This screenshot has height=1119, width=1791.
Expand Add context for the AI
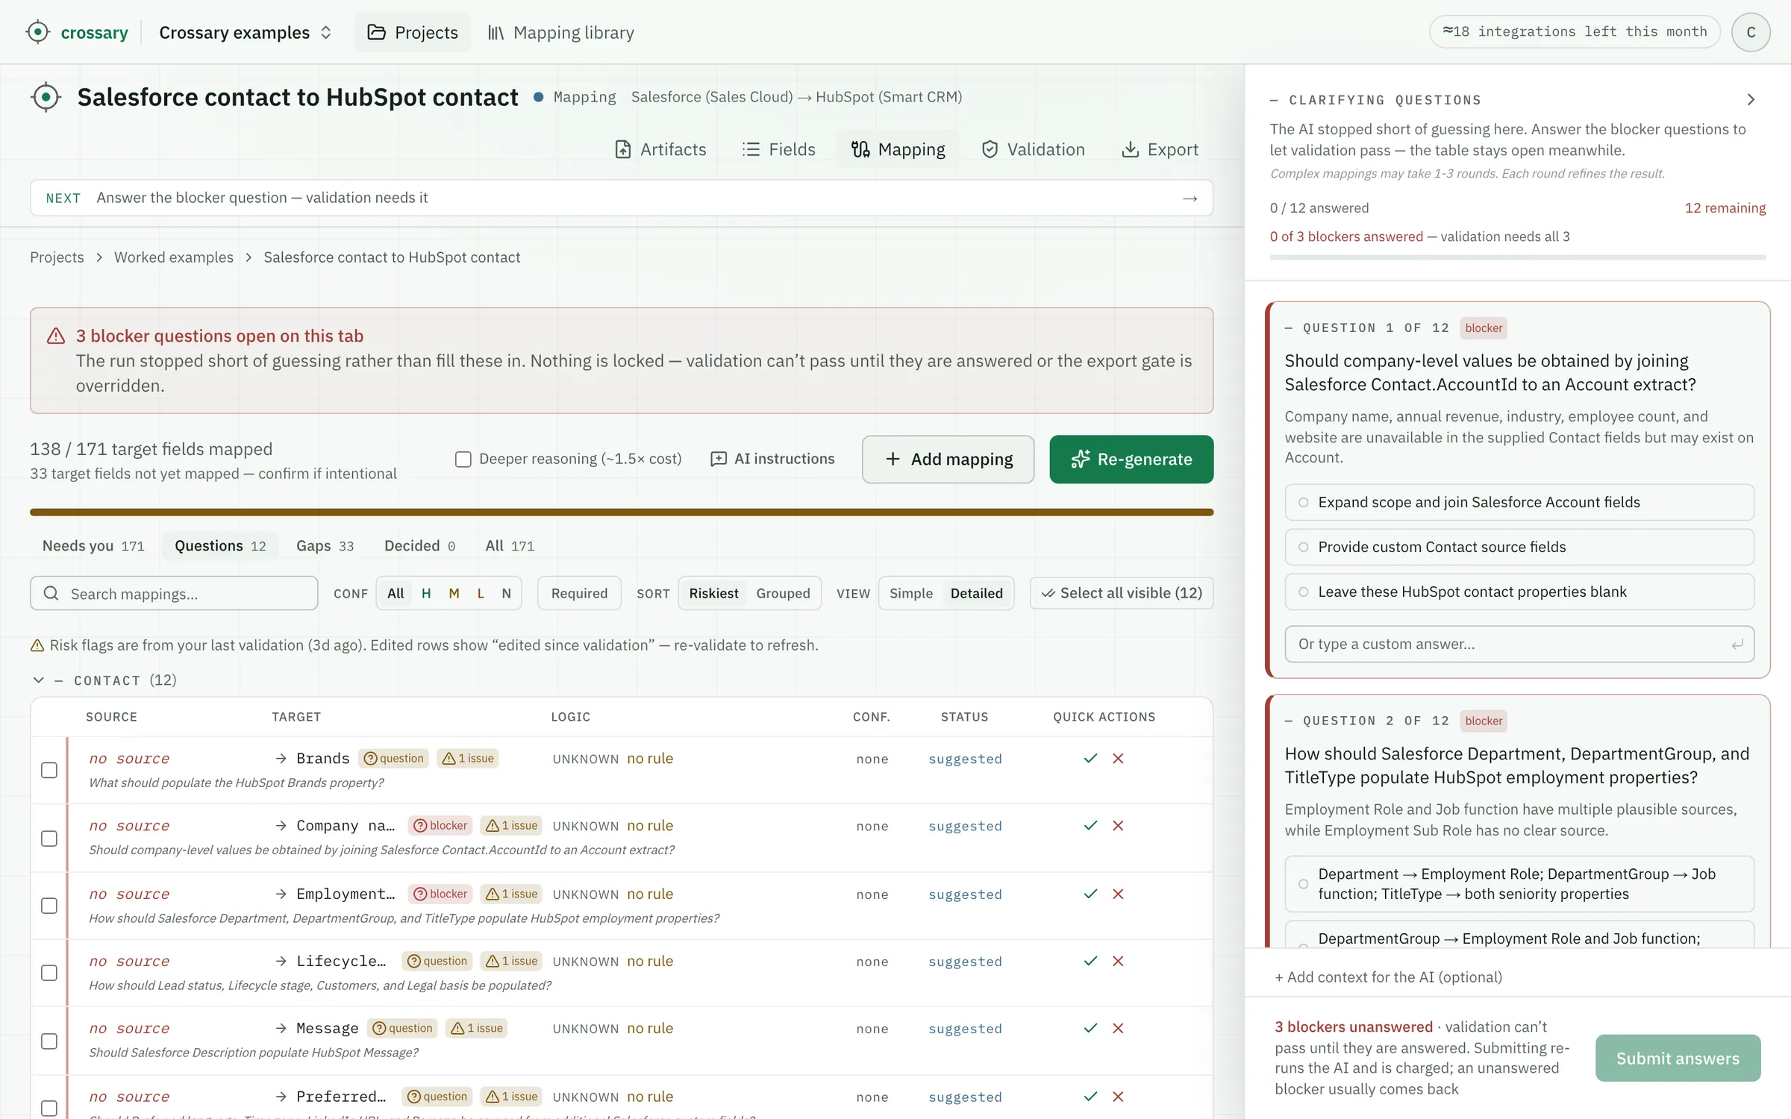coord(1388,977)
